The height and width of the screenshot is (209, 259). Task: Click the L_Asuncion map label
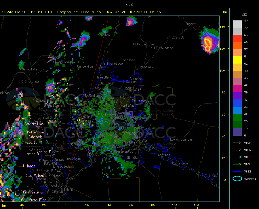click(144, 67)
